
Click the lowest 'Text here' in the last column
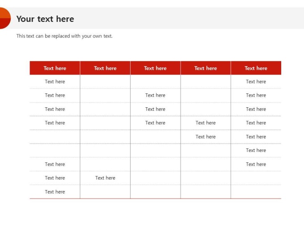click(x=256, y=164)
